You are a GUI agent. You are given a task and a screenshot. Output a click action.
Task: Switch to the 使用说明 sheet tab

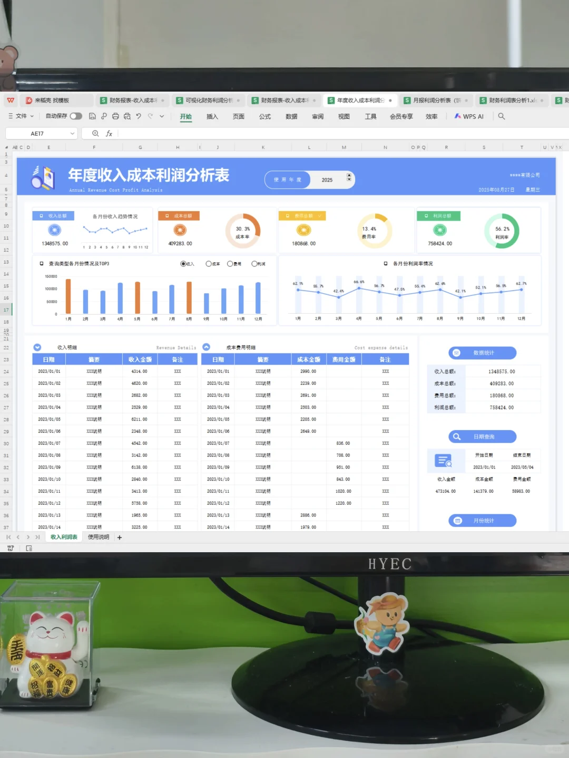point(99,537)
